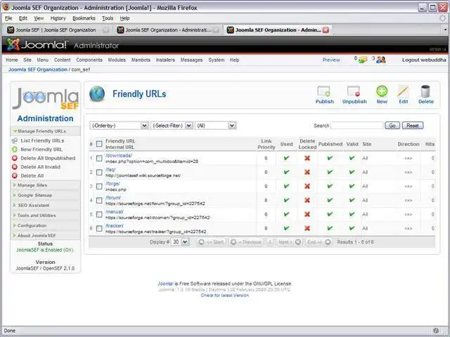Toggle the Used checkmark for /tracker/
450x337 pixels.
coord(286,228)
